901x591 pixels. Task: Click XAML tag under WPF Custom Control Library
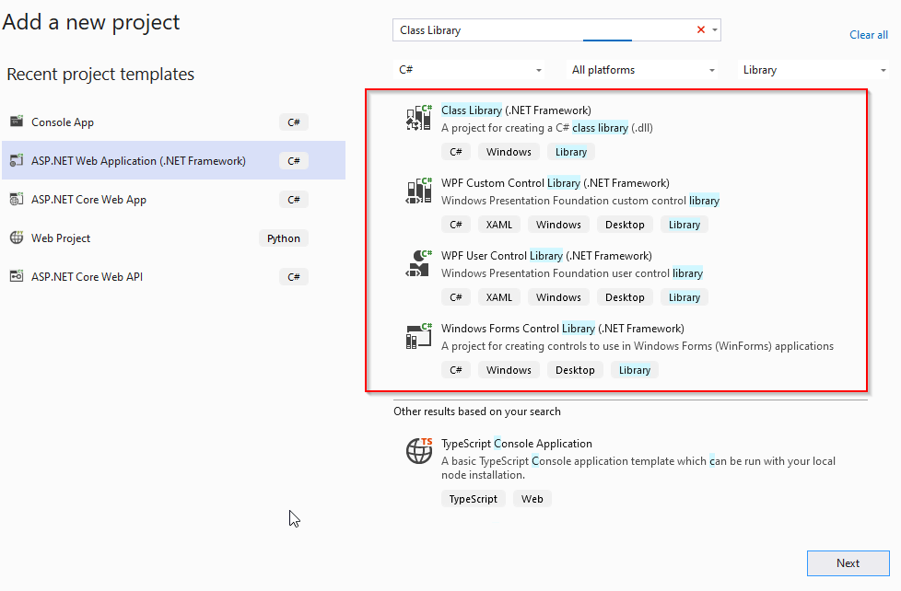(498, 225)
